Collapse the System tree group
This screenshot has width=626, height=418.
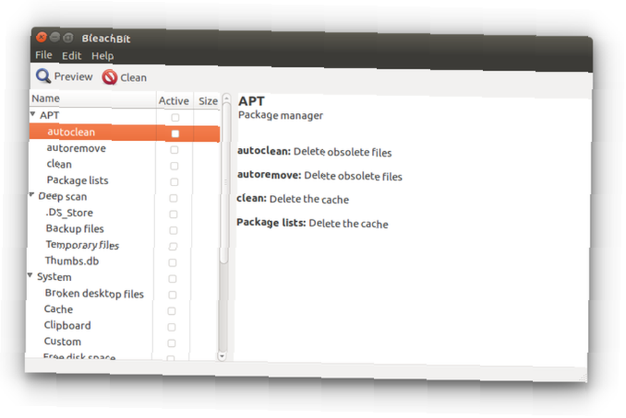(30, 275)
